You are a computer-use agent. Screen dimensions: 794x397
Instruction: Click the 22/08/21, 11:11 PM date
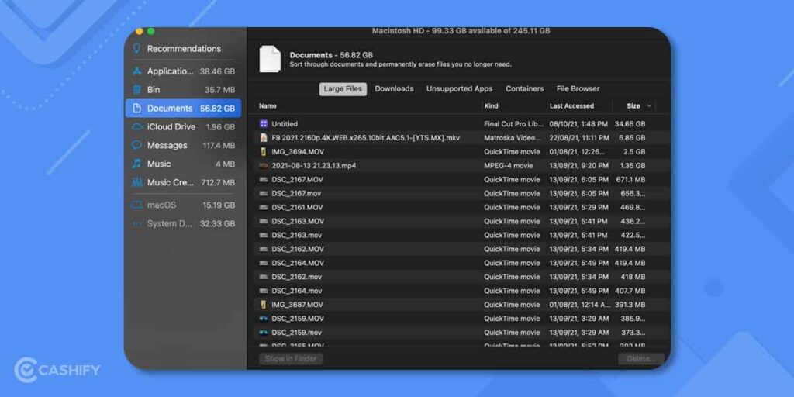579,138
